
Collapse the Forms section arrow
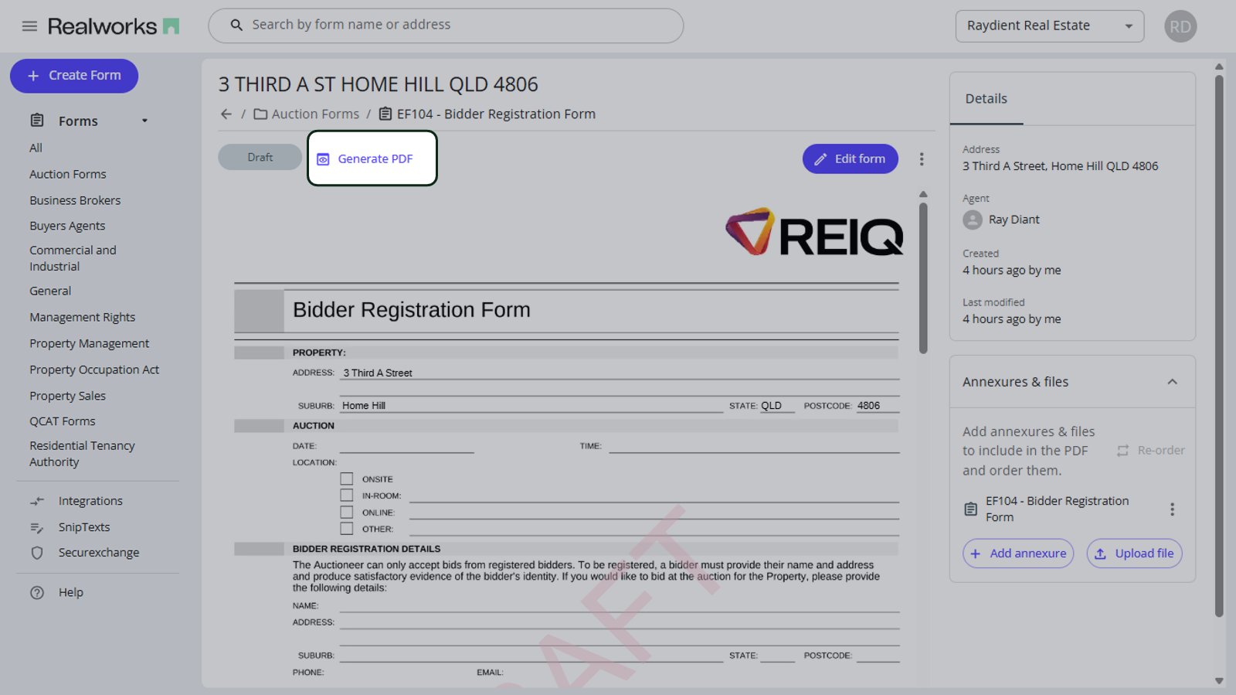144,121
